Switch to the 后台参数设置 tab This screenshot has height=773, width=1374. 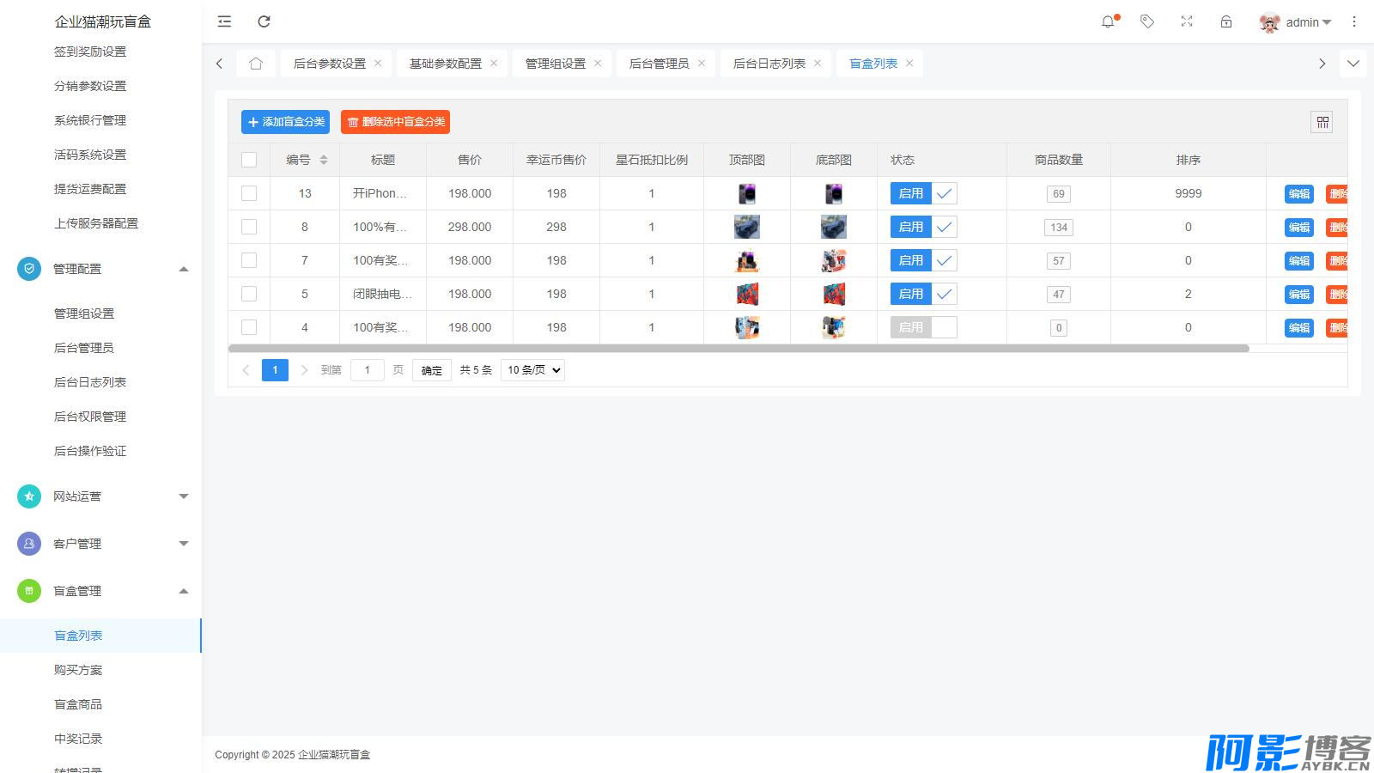[x=330, y=64]
